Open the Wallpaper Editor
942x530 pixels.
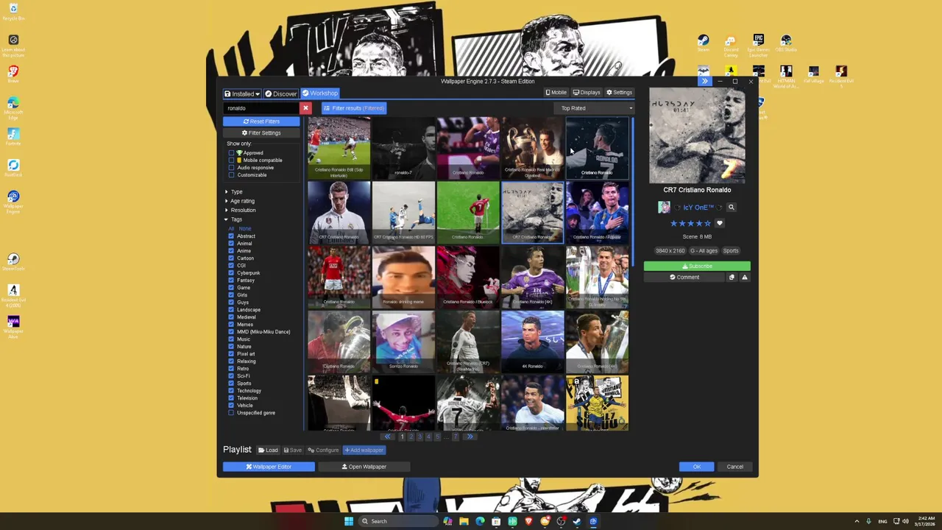pyautogui.click(x=269, y=467)
